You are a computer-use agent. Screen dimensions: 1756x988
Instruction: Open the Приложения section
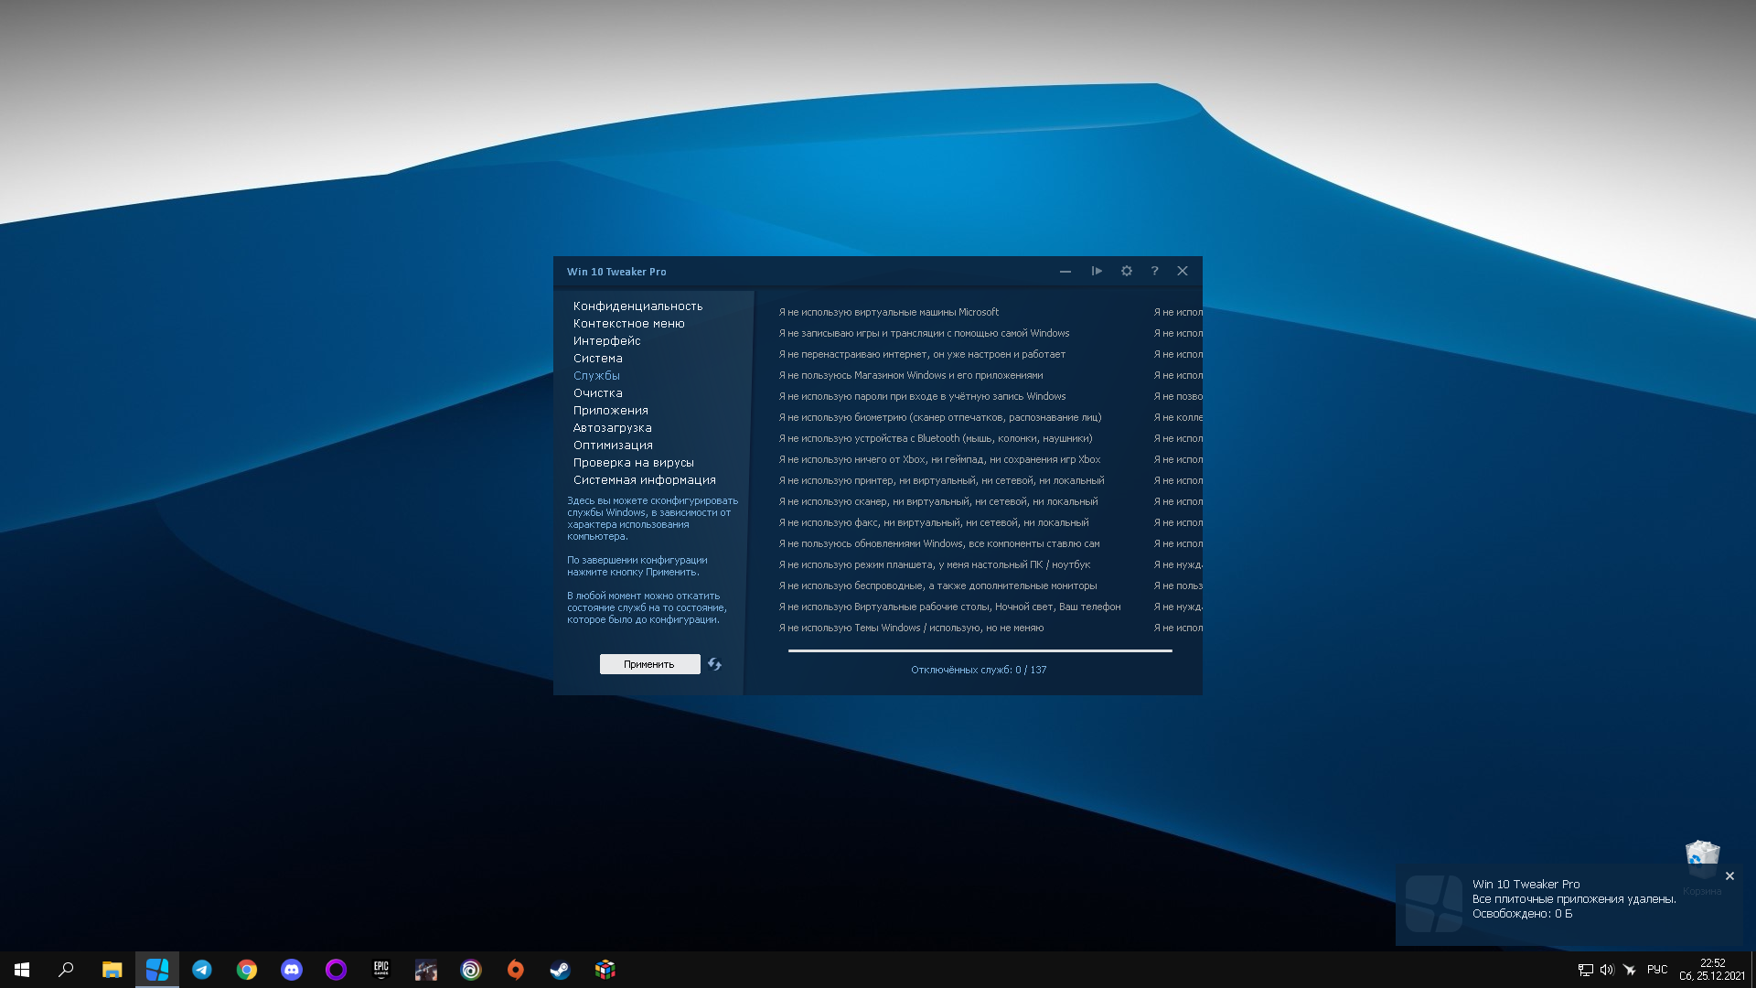tap(610, 411)
